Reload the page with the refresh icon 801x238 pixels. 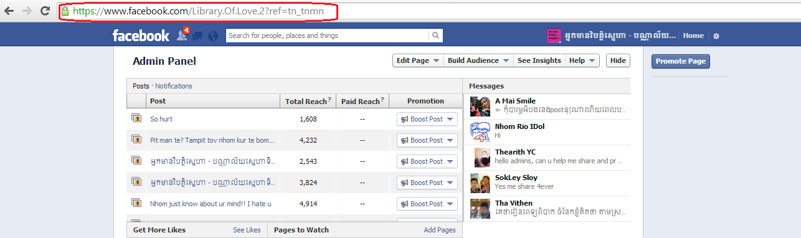[x=45, y=11]
